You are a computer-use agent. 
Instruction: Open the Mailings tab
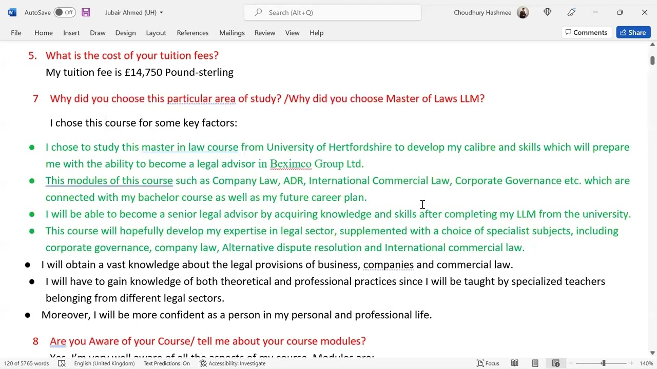click(232, 32)
